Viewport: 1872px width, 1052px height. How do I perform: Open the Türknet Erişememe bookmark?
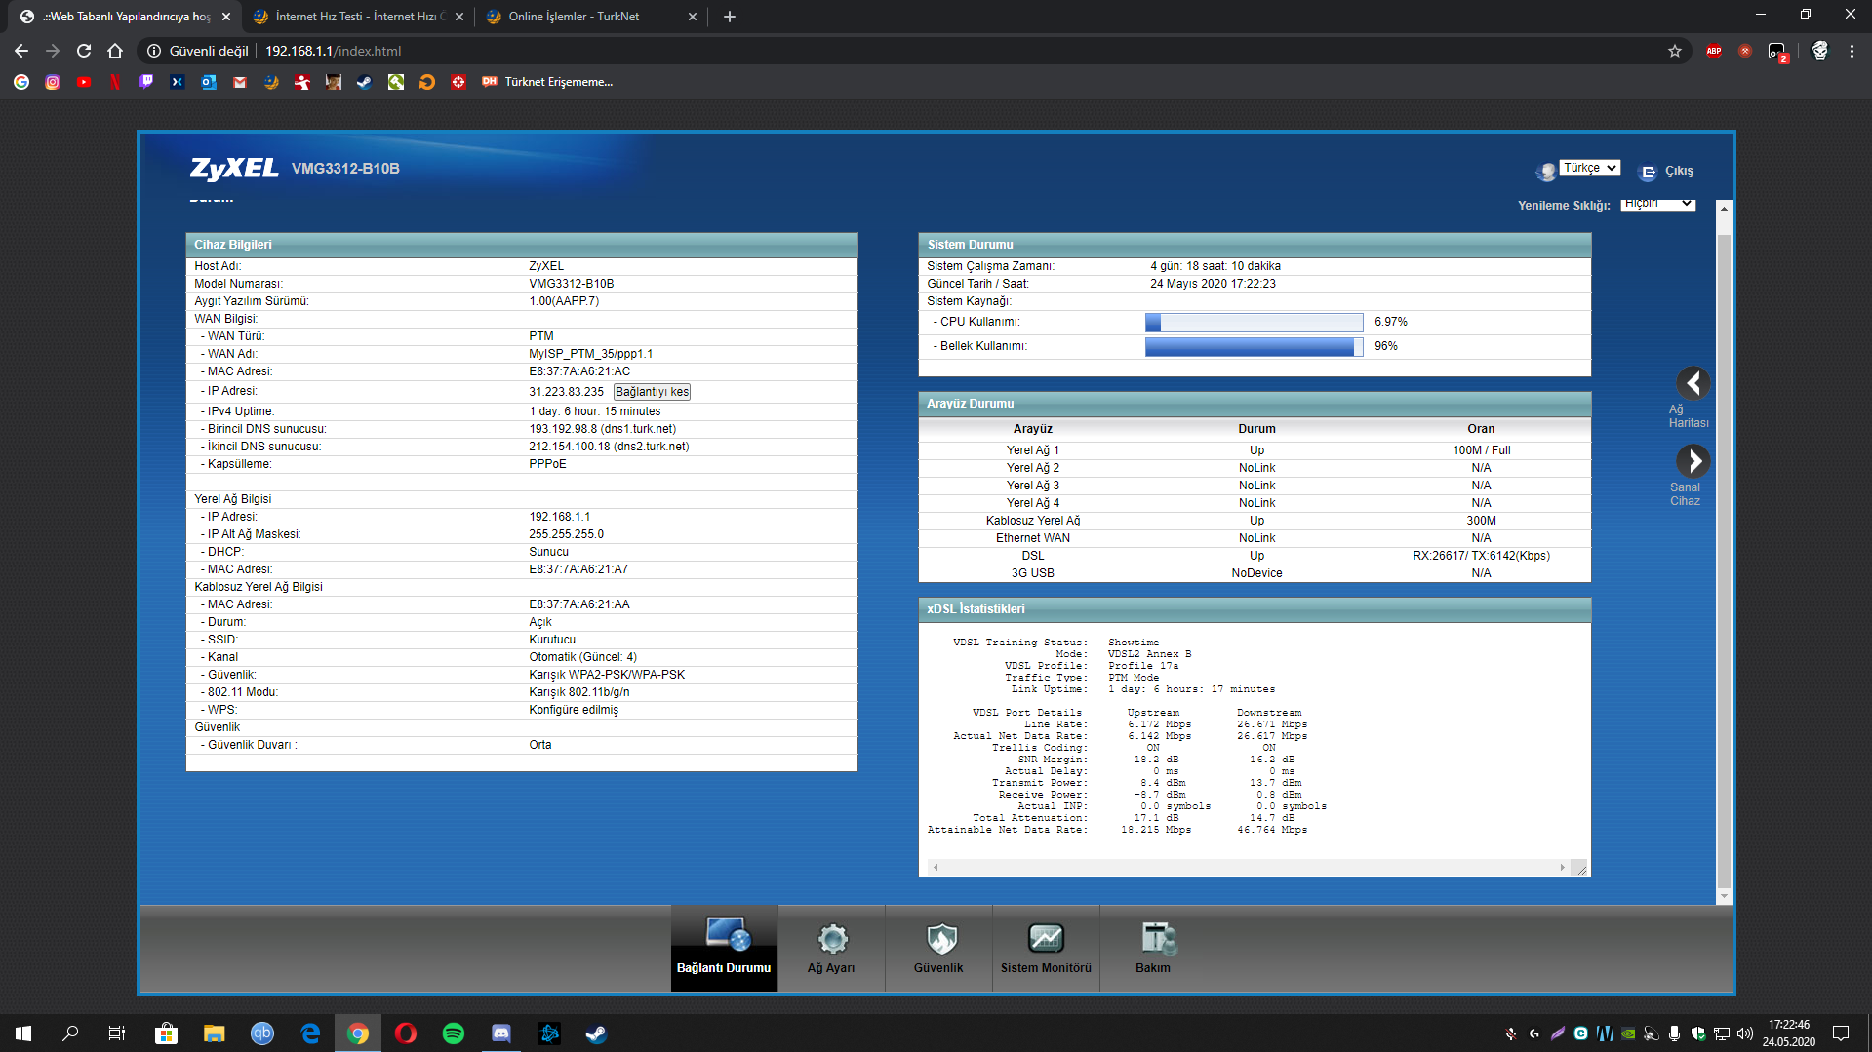click(547, 82)
